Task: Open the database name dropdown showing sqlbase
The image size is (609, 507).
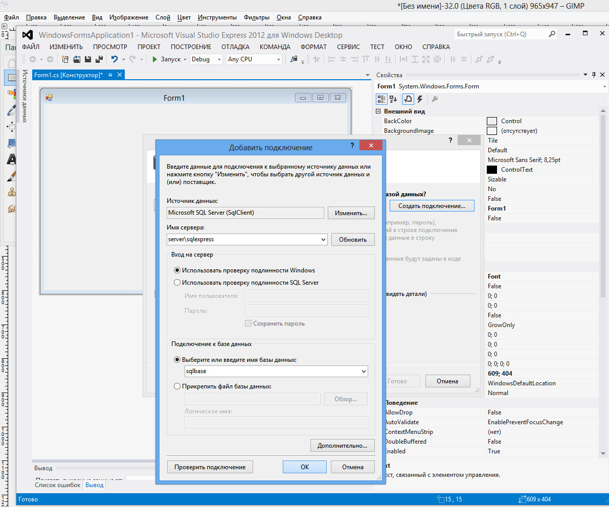Action: pos(364,372)
